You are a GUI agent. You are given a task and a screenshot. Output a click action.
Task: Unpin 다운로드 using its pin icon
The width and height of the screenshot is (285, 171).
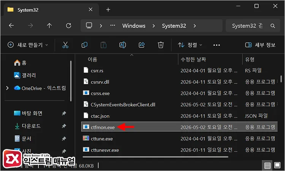pyautogui.click(x=64, y=126)
